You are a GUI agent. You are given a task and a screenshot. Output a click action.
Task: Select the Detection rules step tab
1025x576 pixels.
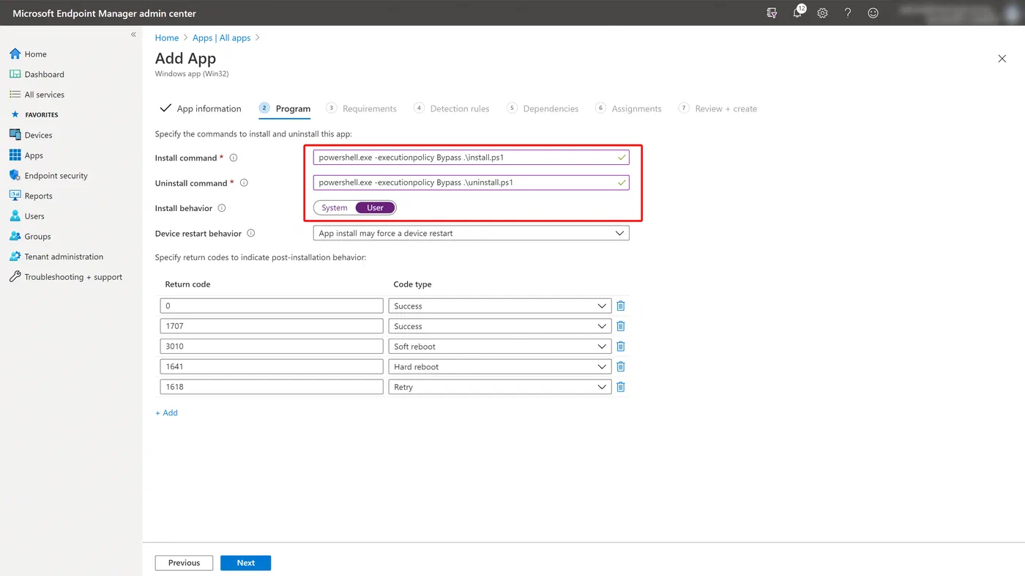pos(452,108)
